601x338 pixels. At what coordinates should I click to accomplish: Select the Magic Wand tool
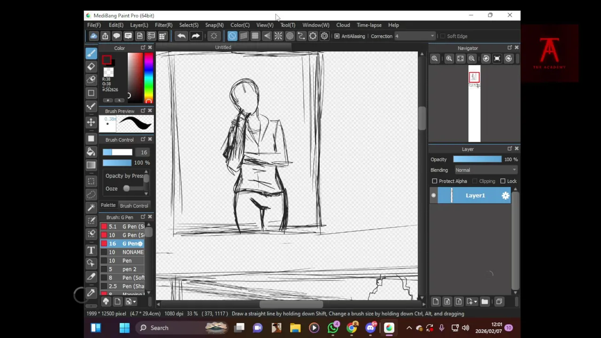tap(91, 207)
